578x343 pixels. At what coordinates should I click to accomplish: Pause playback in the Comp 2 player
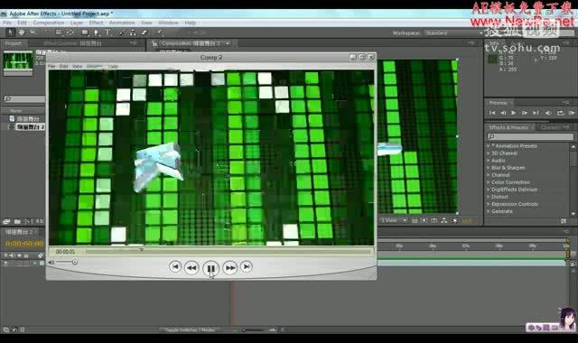[210, 268]
